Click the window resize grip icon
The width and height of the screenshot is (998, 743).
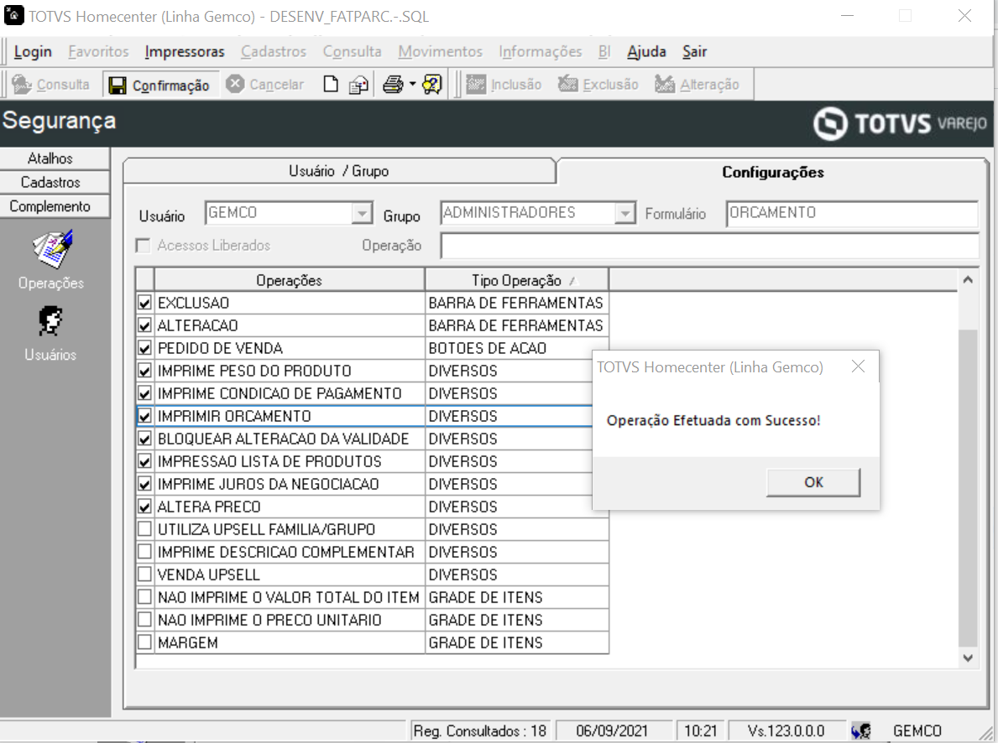986,732
